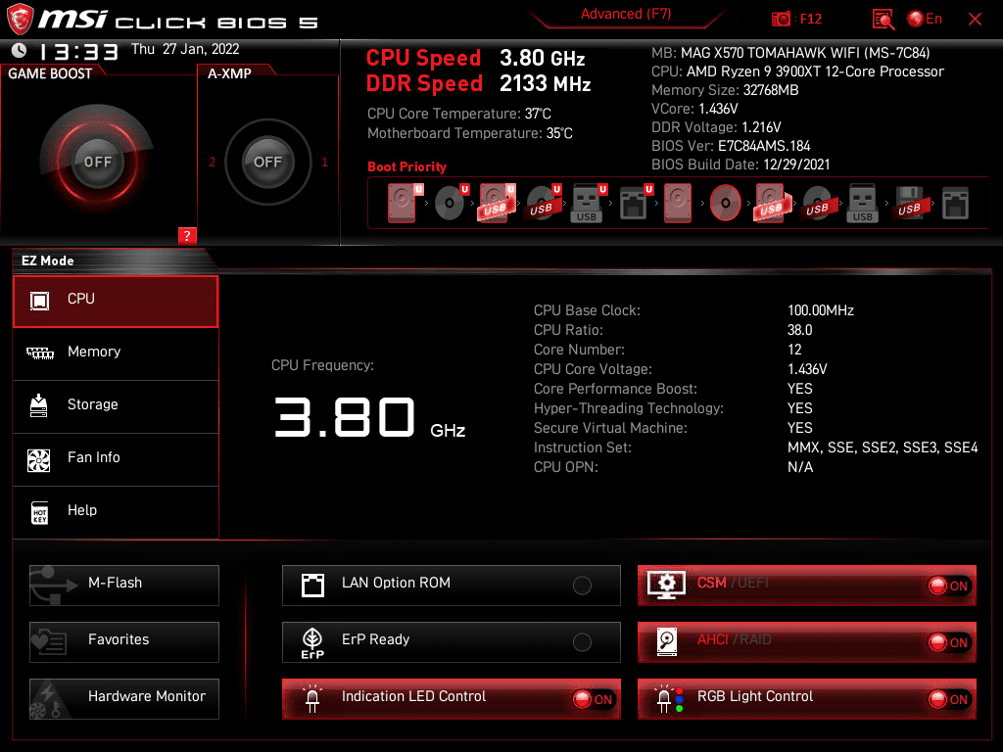Open the Fan Info section
The height and width of the screenshot is (752, 1003).
click(116, 460)
